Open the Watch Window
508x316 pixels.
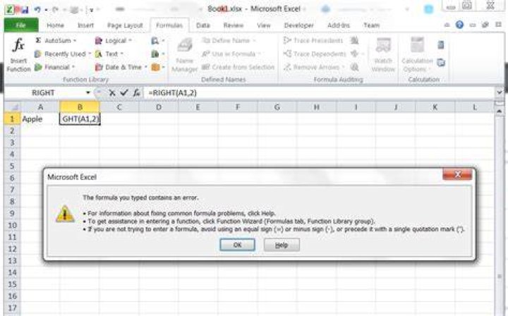coord(383,55)
